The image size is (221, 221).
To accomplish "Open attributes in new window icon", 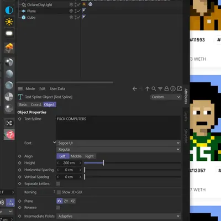I will [179, 89].
